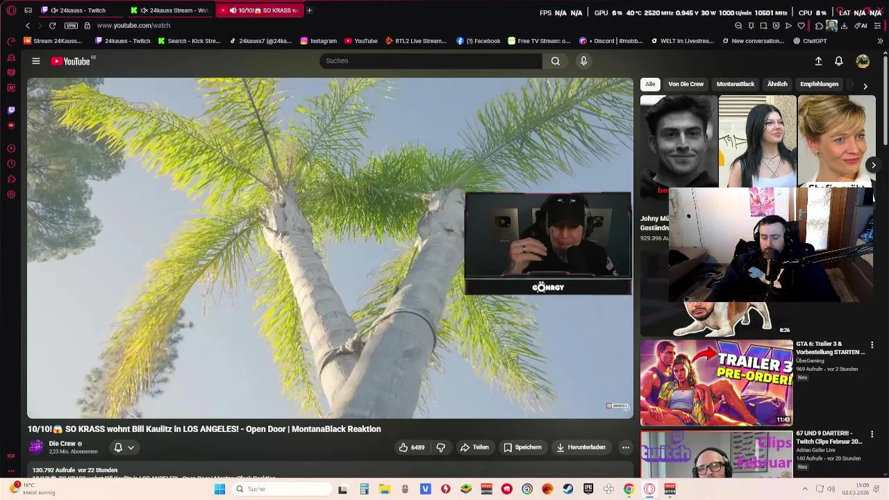Open GTA 6 Trailer 3 title link
The width and height of the screenshot is (889, 500).
(x=830, y=348)
